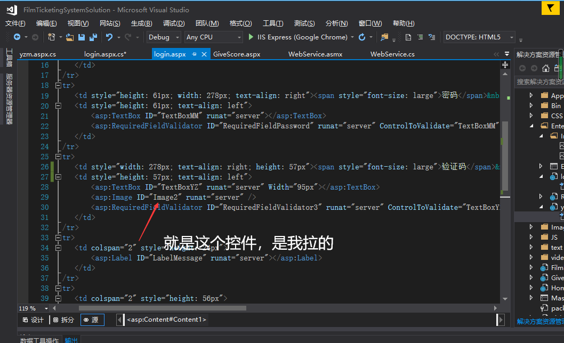The height and width of the screenshot is (343, 564).
Task: Click the Navigate Backward arrow icon
Action: (17, 37)
